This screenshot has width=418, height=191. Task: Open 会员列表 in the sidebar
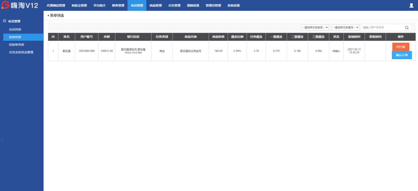pyautogui.click(x=15, y=30)
